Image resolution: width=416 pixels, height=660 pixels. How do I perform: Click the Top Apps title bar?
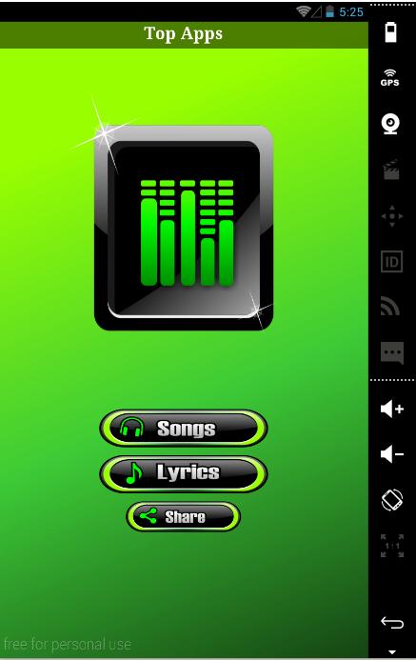(x=184, y=34)
